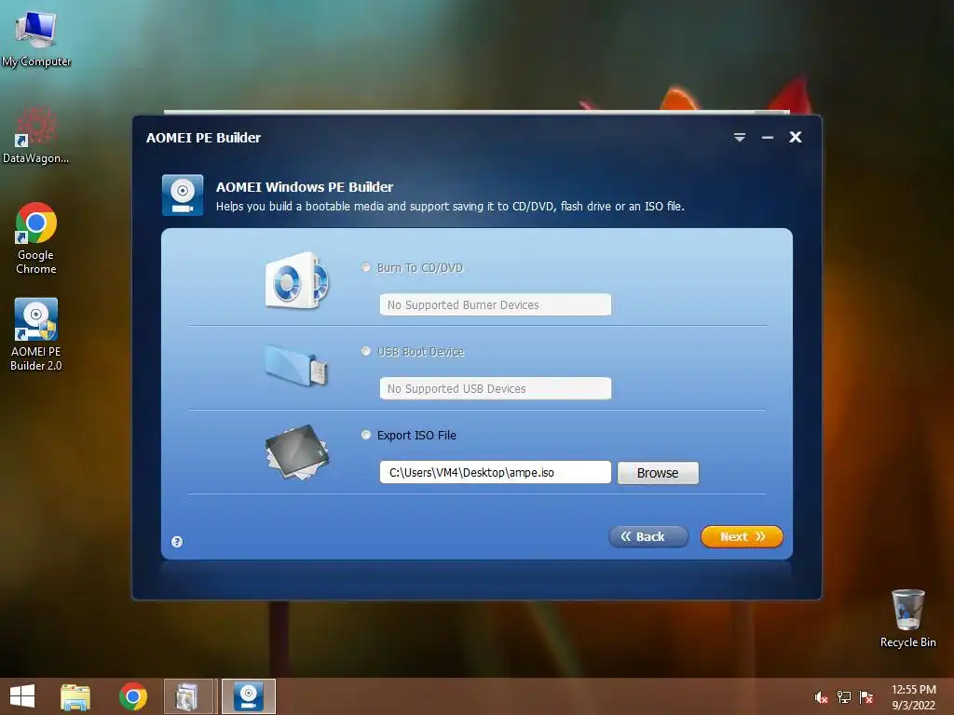Click the taskbar clock showing 12:55 PM

(913, 697)
